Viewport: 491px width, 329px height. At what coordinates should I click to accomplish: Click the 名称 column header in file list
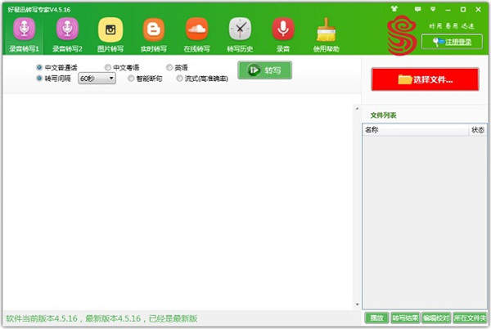(x=415, y=129)
